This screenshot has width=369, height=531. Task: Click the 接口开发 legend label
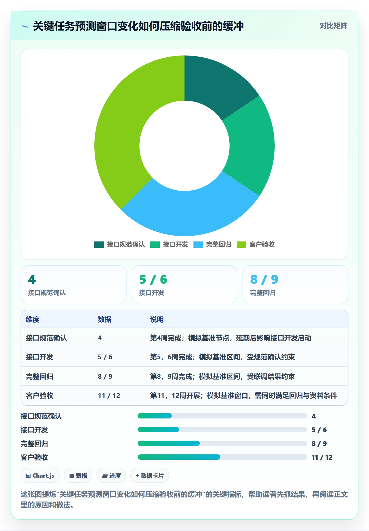pyautogui.click(x=175, y=245)
